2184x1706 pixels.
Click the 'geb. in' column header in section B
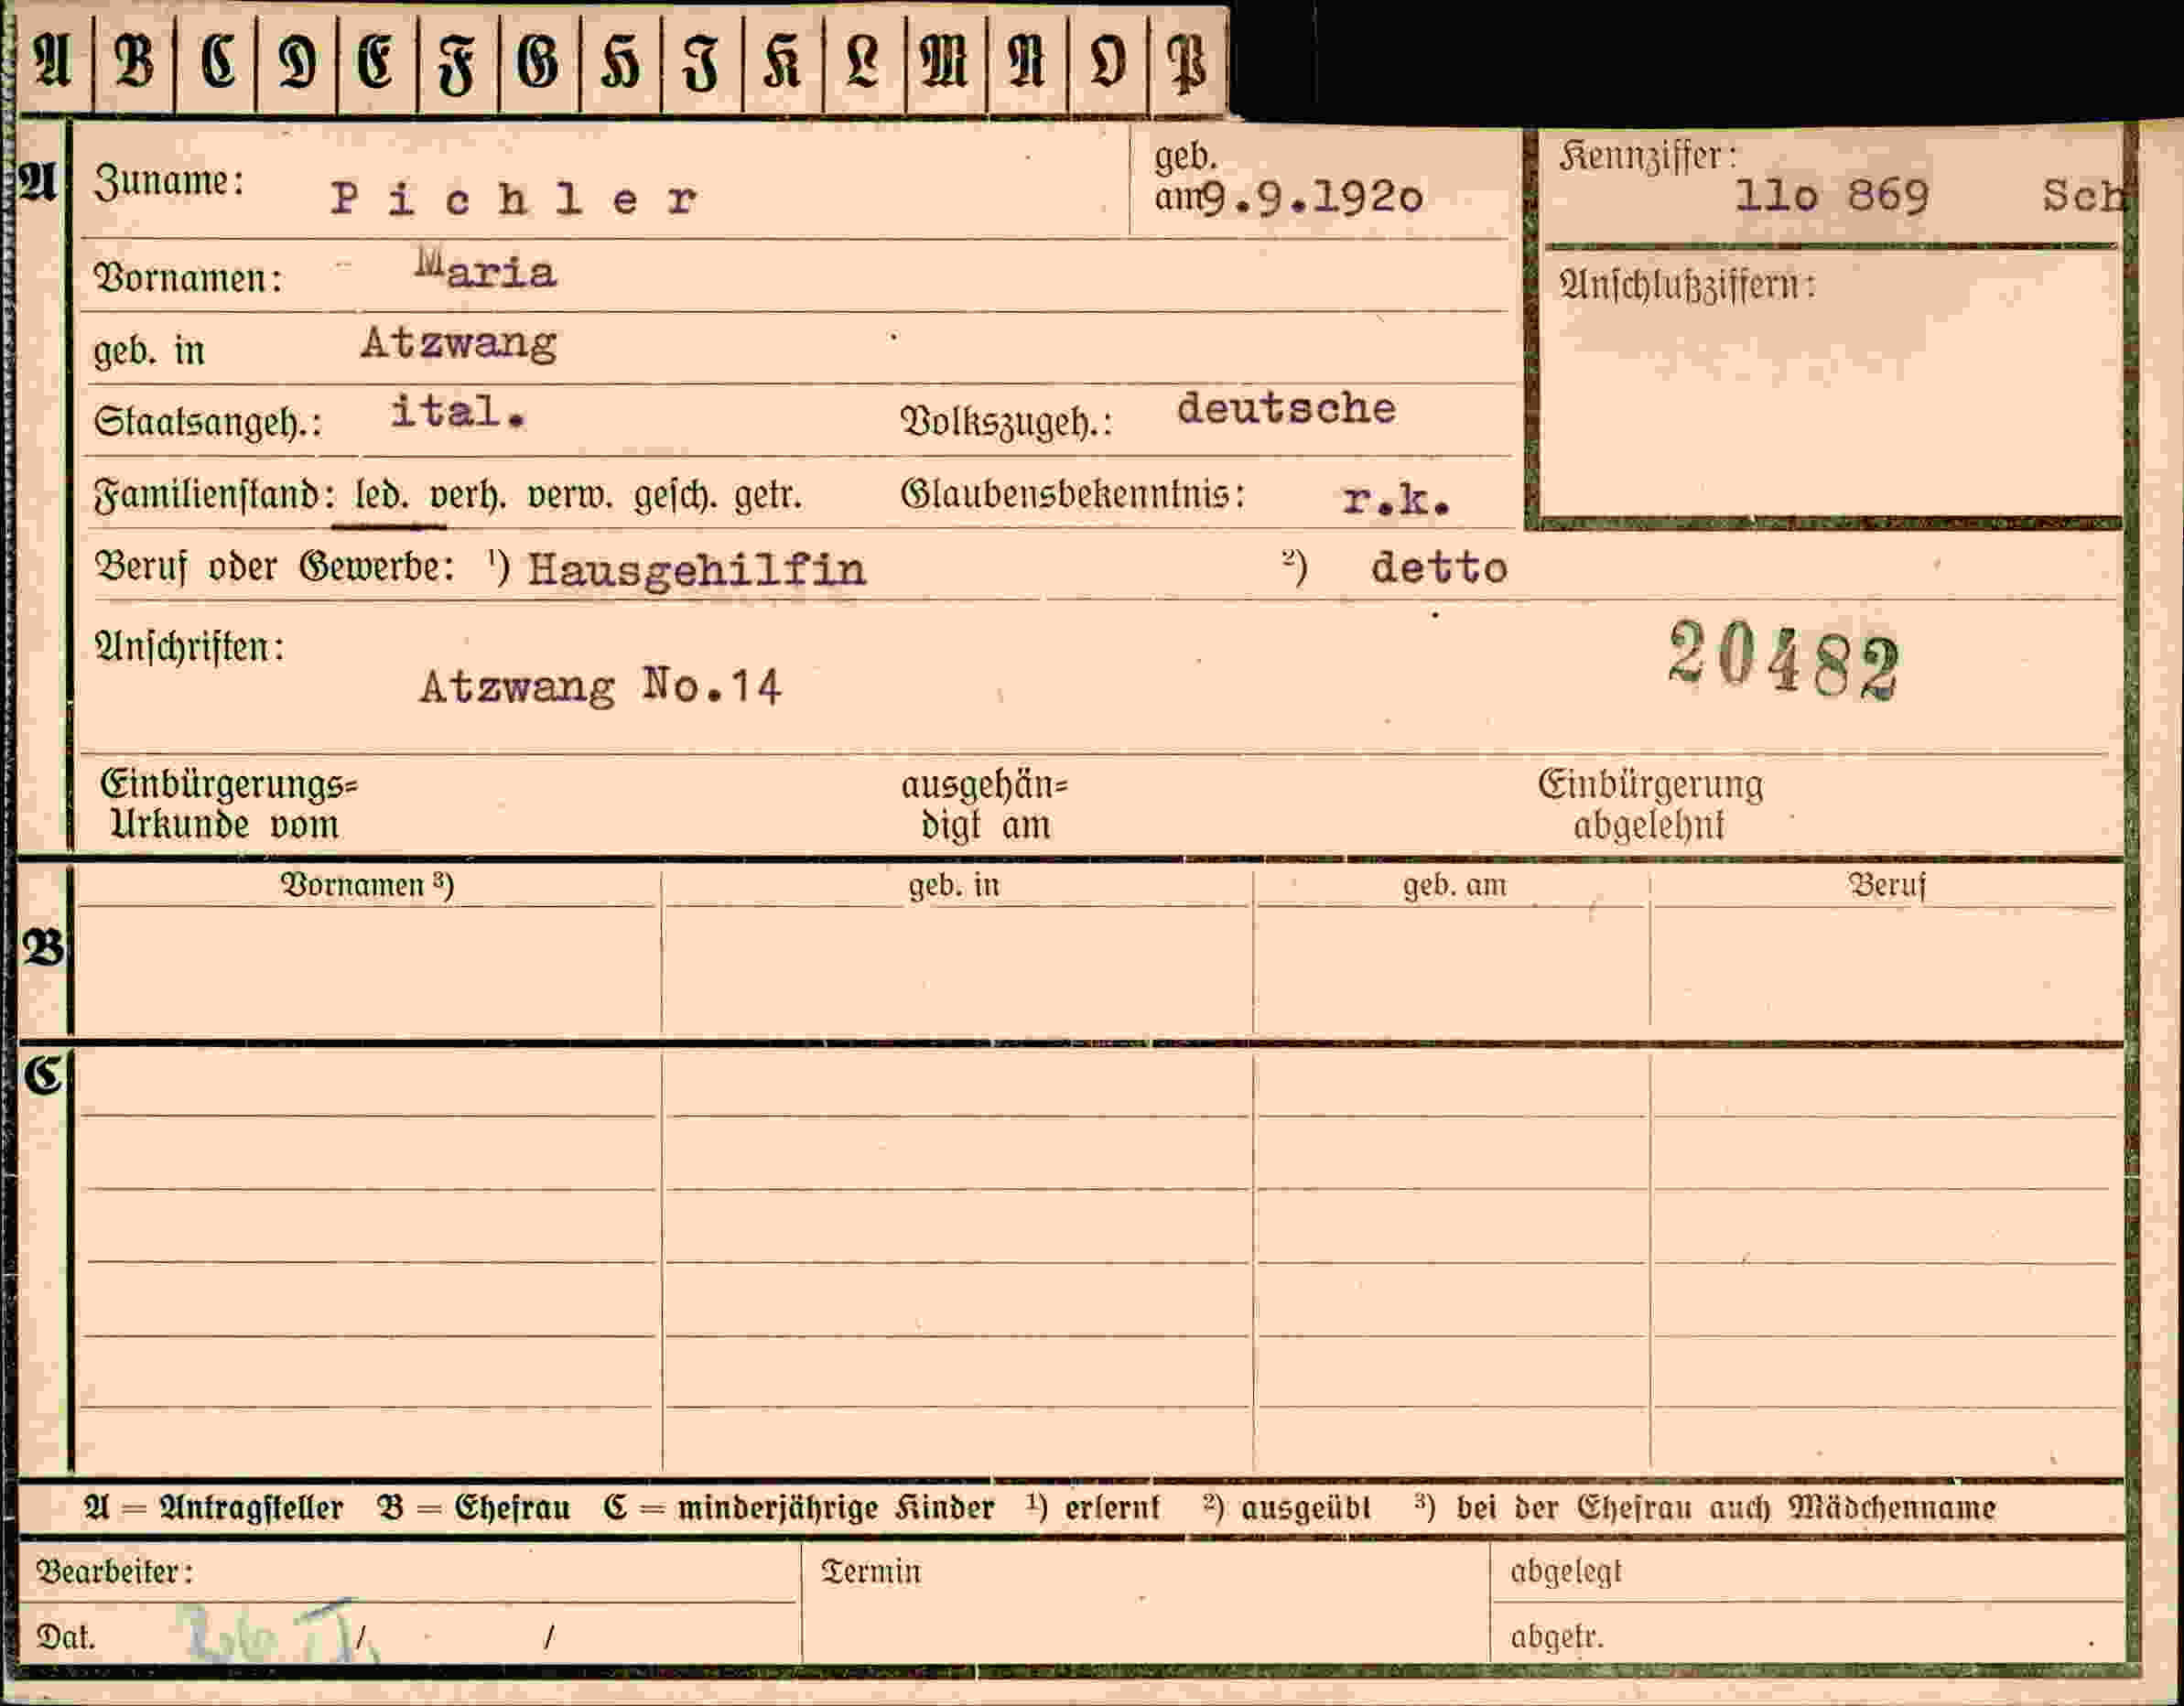(954, 885)
